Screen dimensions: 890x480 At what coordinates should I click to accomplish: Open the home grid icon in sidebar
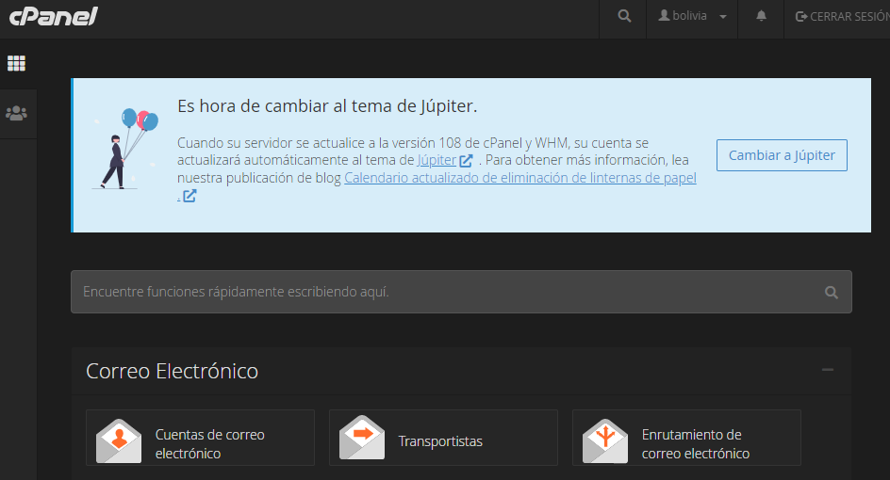(x=16, y=63)
